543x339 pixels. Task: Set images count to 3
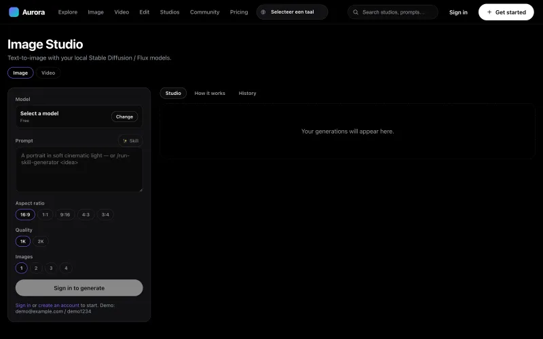click(51, 268)
